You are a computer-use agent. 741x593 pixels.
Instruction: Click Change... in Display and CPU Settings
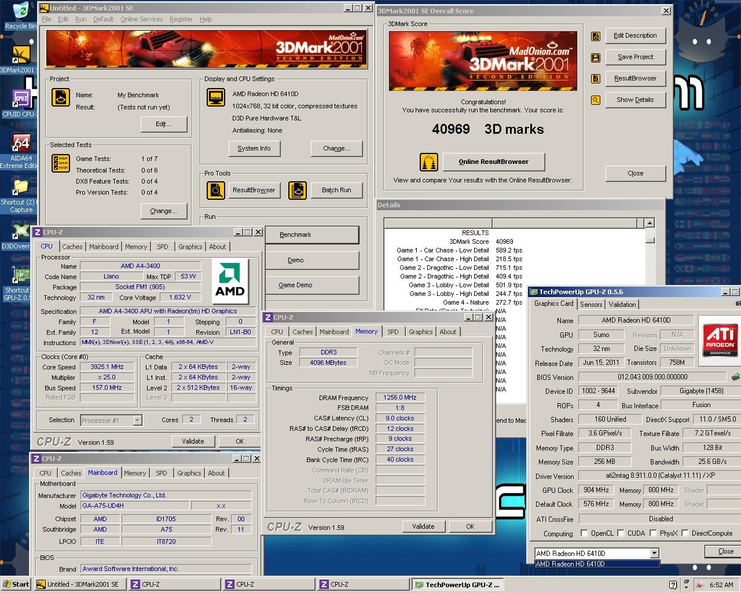pyautogui.click(x=337, y=148)
